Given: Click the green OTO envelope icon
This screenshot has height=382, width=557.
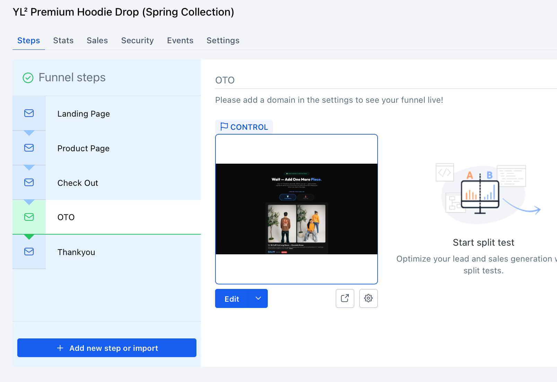Looking at the screenshot, I should (29, 217).
